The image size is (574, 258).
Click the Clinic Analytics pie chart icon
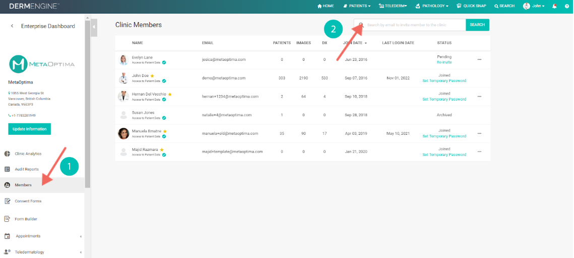click(7, 154)
